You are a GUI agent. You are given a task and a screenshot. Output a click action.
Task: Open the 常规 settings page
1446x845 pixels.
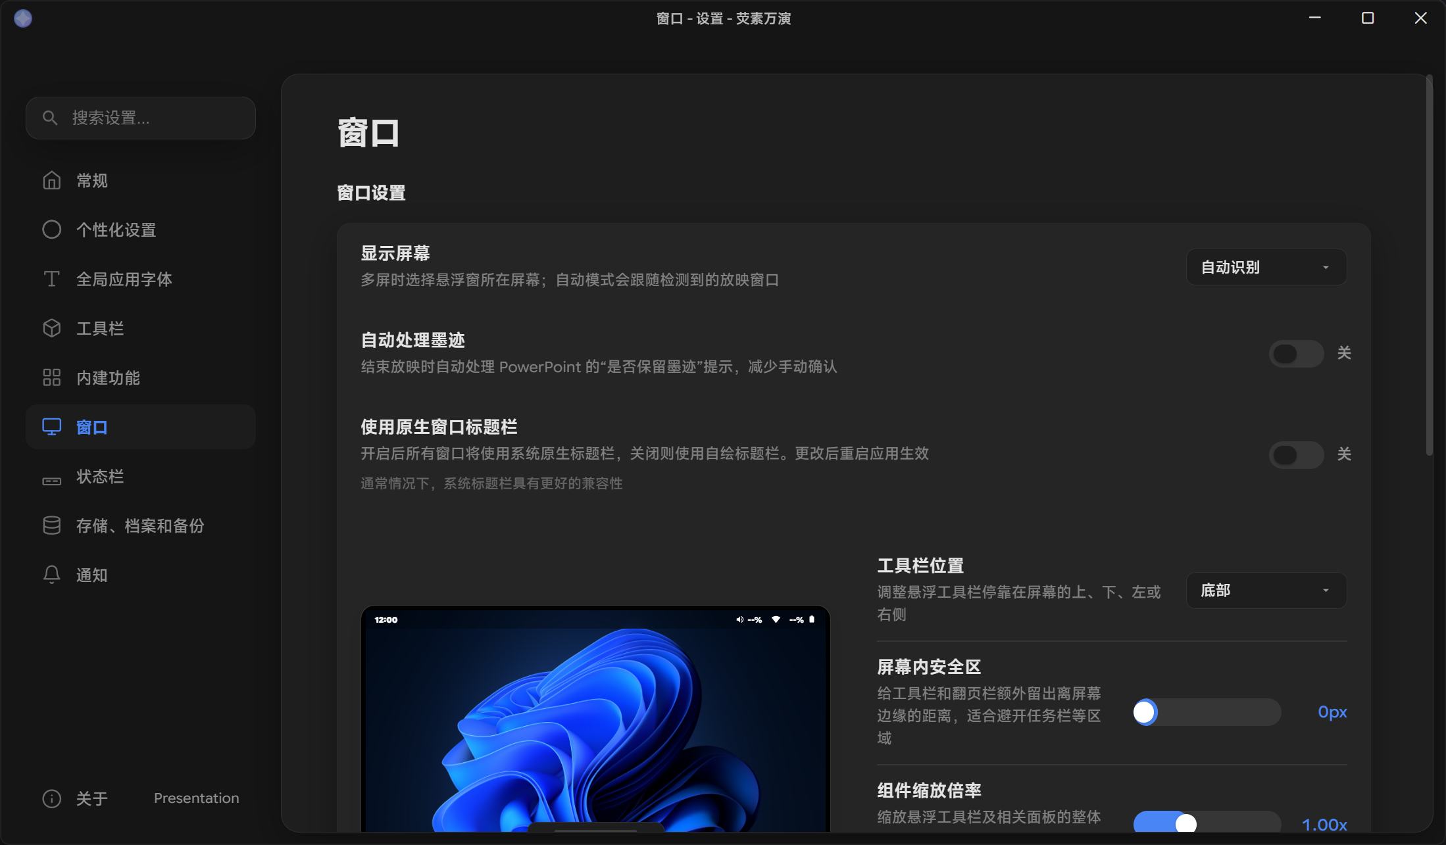coord(141,180)
